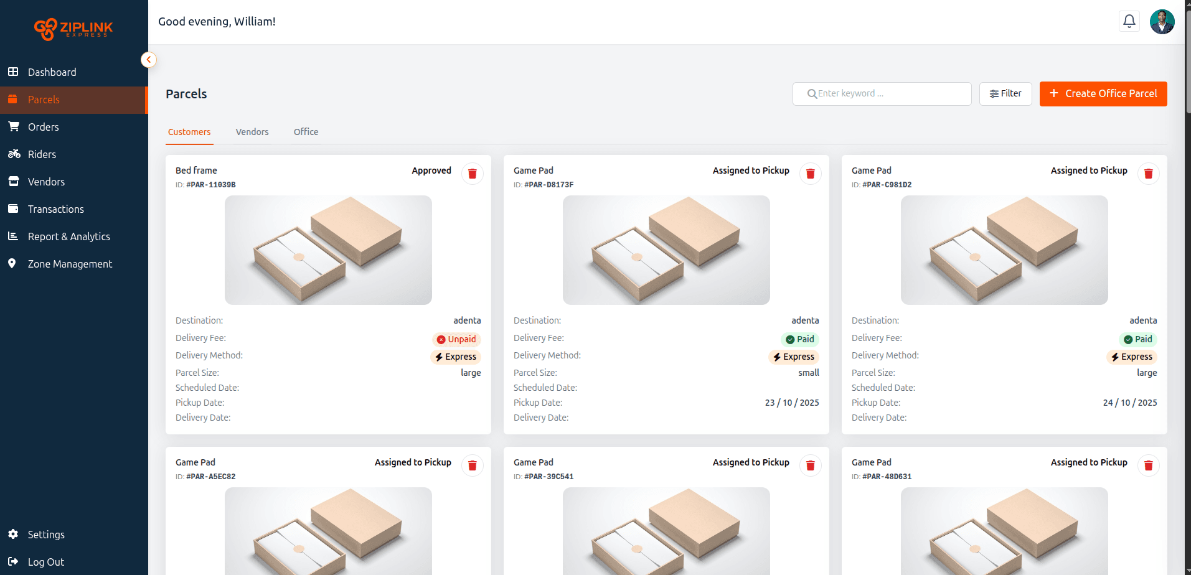Click the ID #PAR-A5EC82 text
The width and height of the screenshot is (1191, 575).
(205, 477)
